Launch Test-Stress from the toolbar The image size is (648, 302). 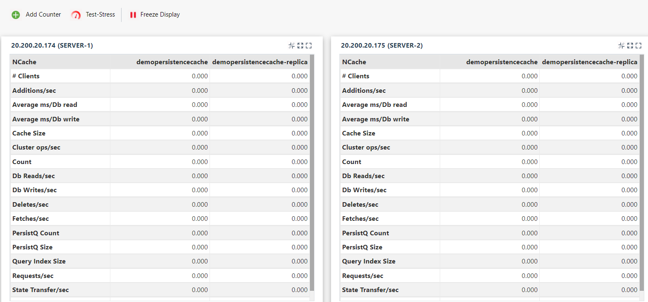[x=93, y=14]
